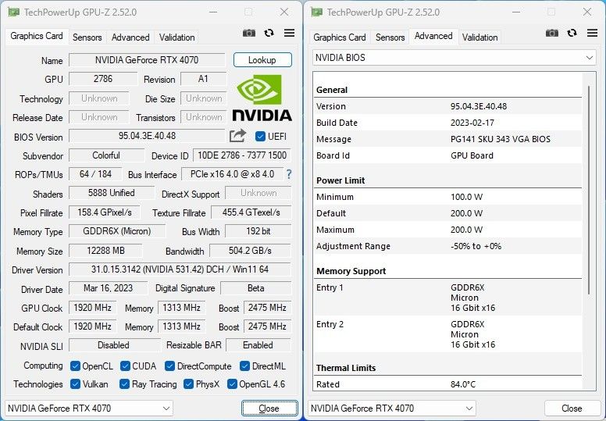Expand the NVIDIA BIOS dropdown

[x=454, y=58]
